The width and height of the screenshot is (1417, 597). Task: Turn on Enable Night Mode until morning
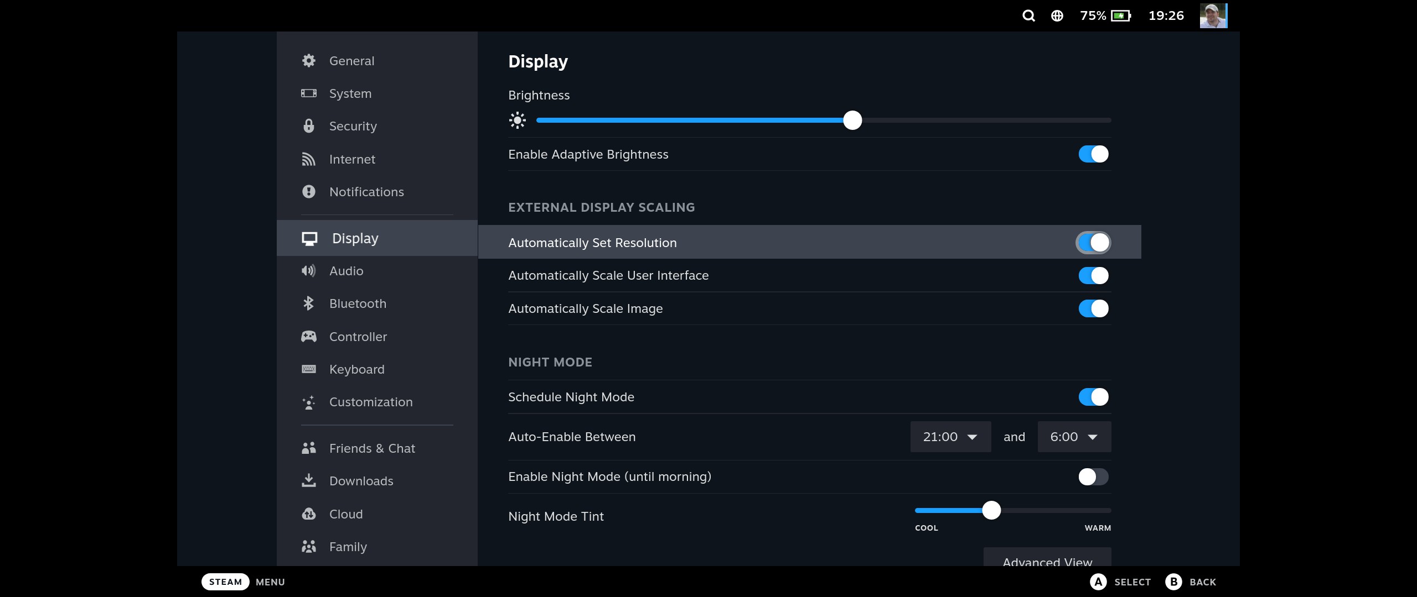click(1093, 476)
